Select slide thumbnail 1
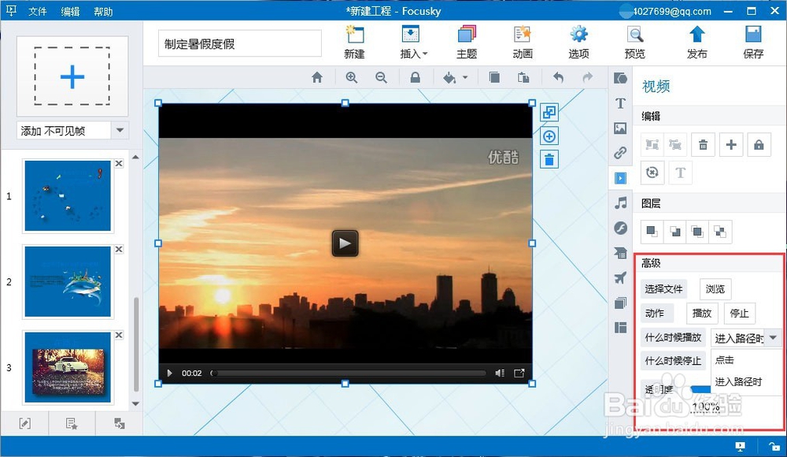 (68, 195)
